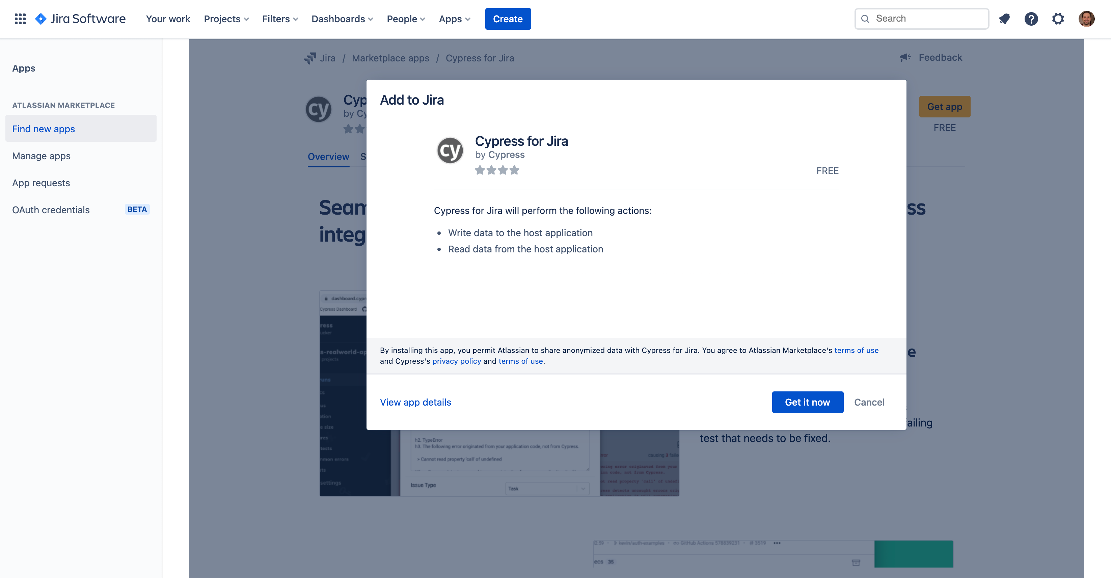Click the Cypress app logo in the dialog
This screenshot has height=578, width=1111.
tap(450, 150)
